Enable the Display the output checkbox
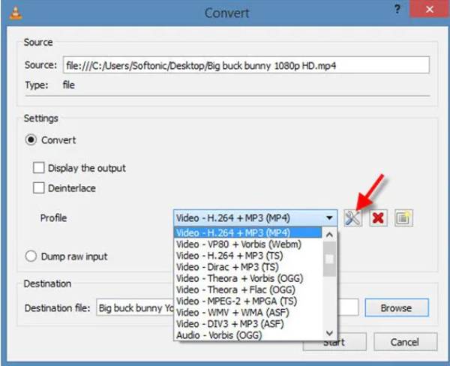 (39, 168)
